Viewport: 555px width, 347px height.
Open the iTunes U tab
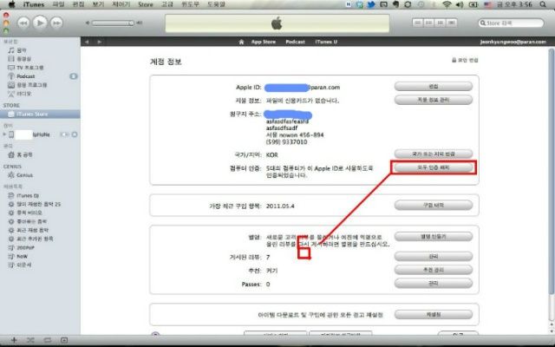(x=326, y=42)
